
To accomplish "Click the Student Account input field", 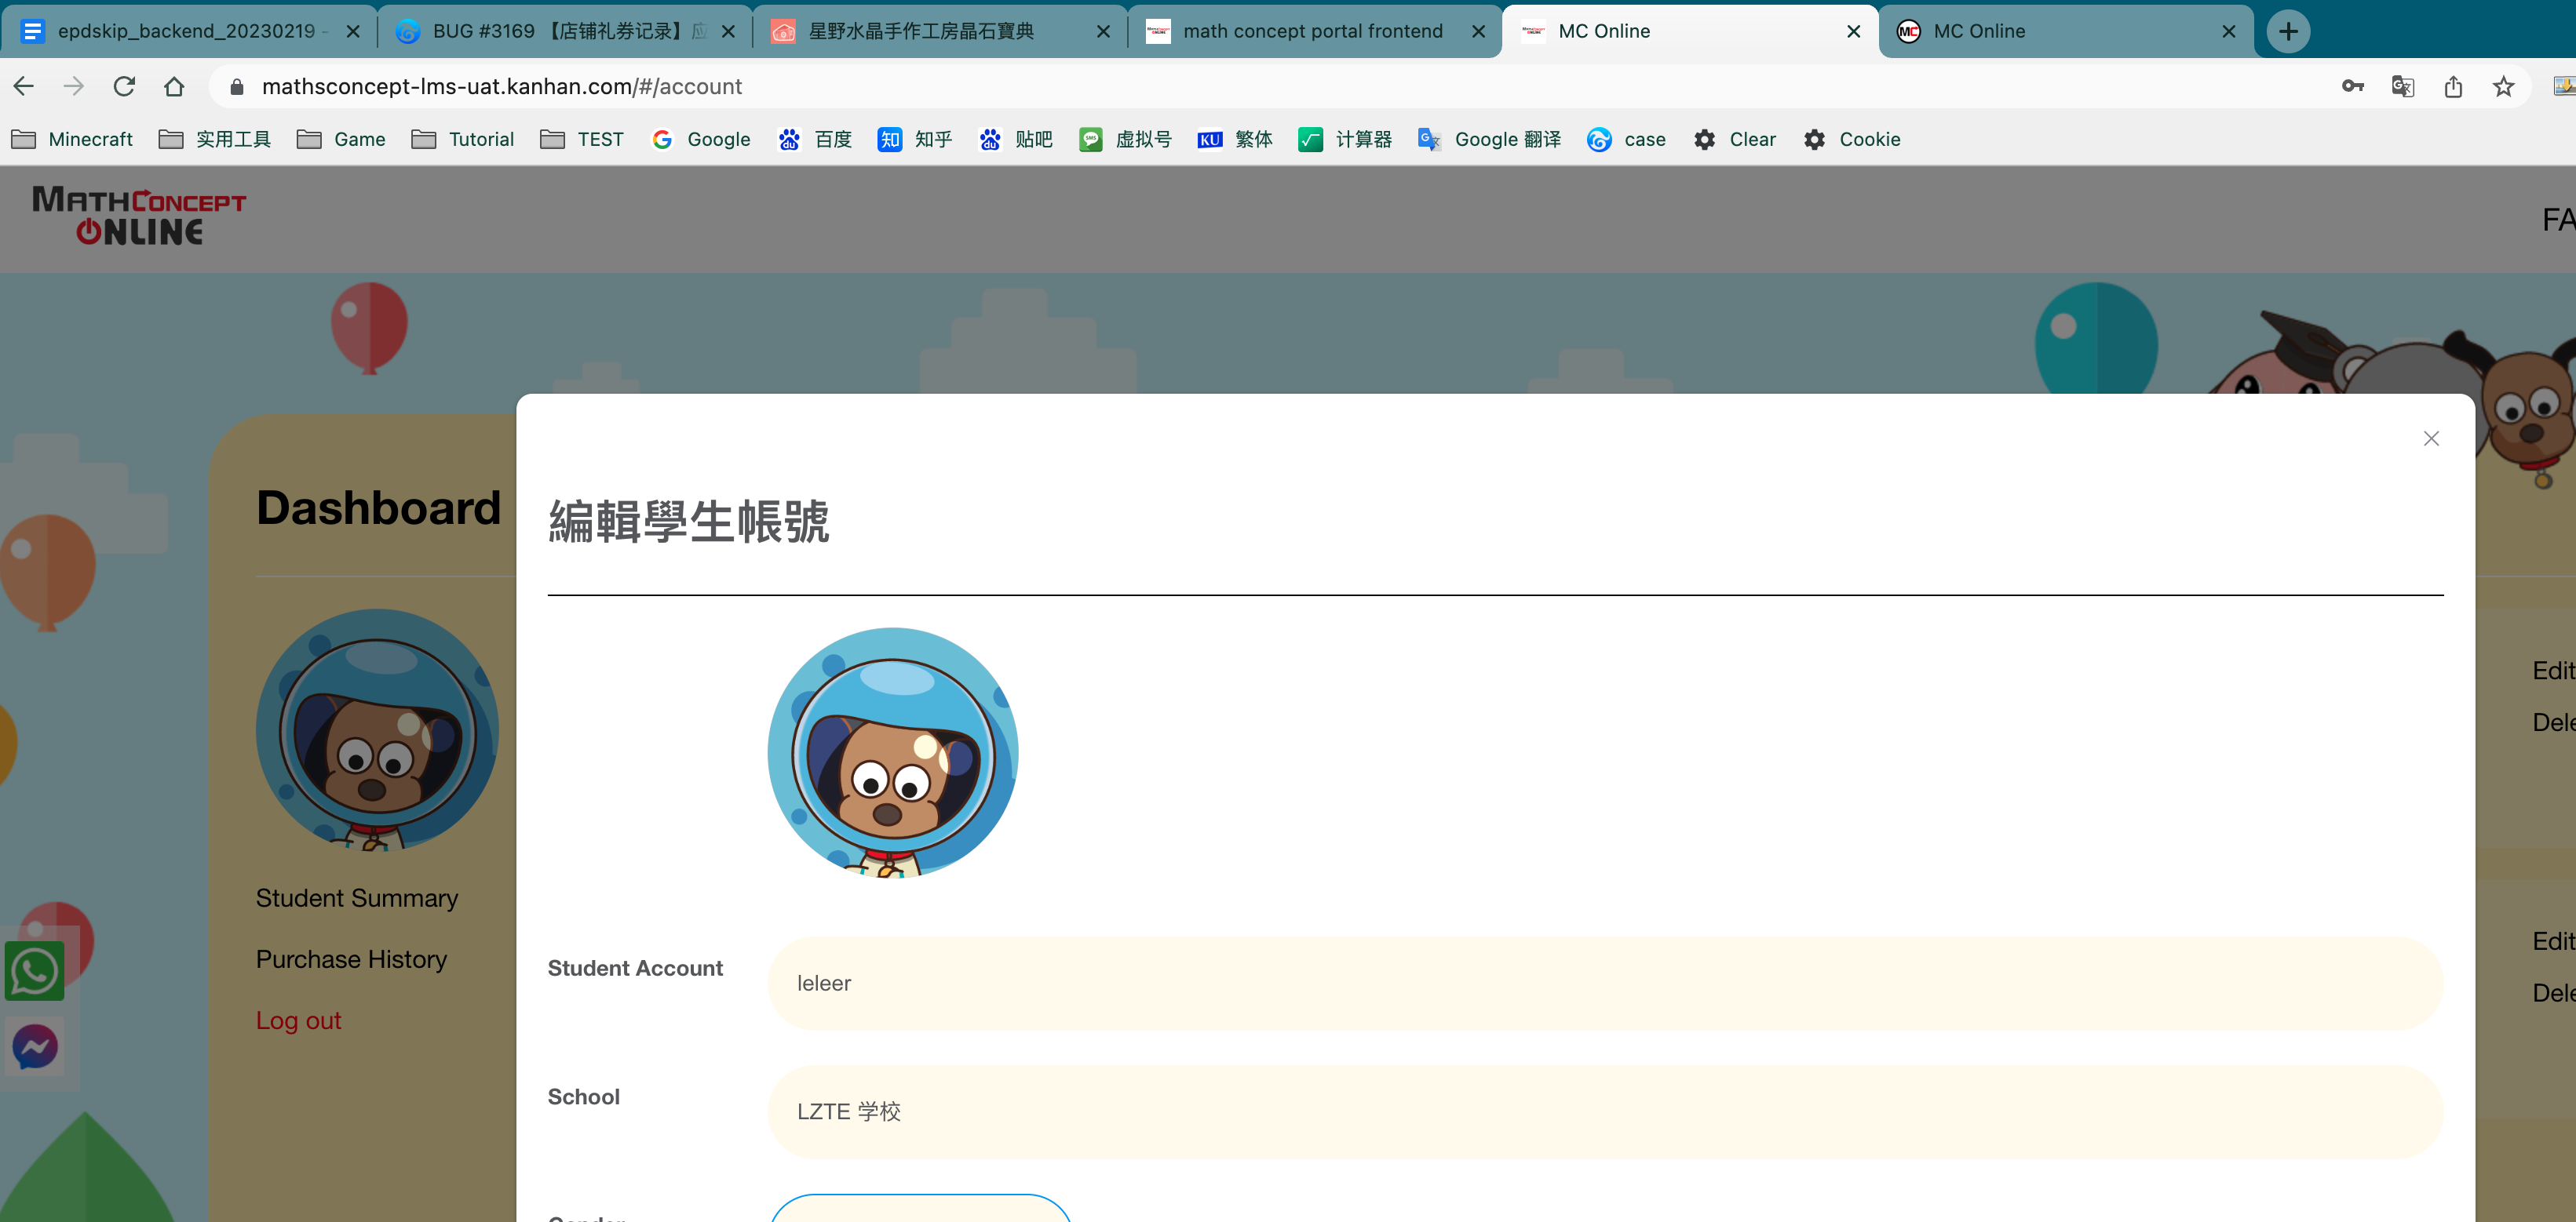I will 1605,984.
